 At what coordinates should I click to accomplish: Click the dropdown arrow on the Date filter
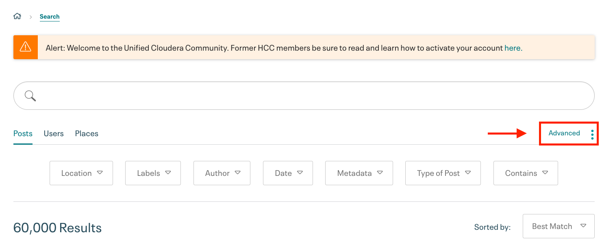tap(300, 172)
